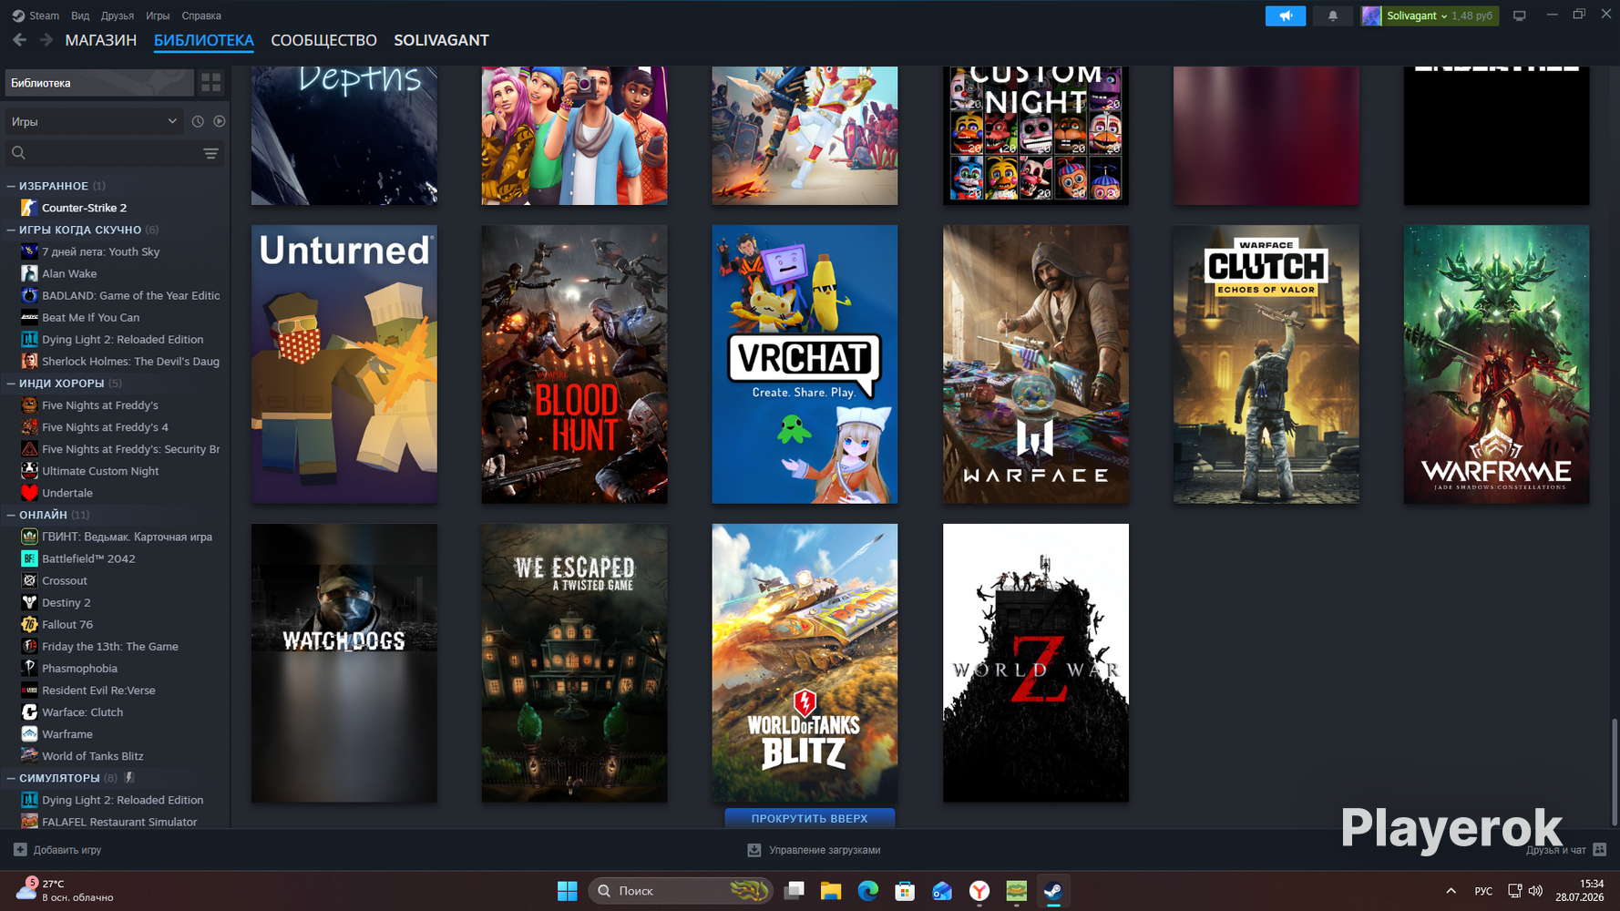Open the Warface Clutch cover
The width and height of the screenshot is (1620, 911).
pos(1266,364)
